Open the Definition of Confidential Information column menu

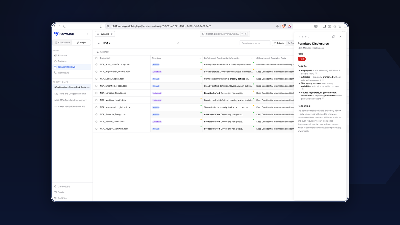252,58
